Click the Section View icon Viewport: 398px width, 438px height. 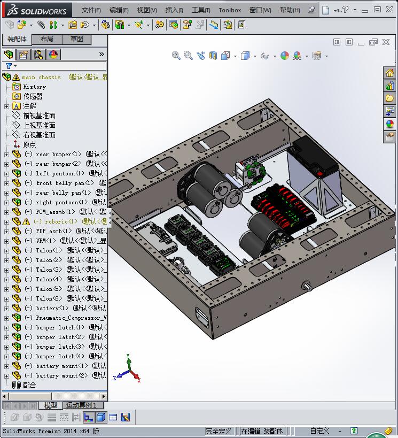point(213,56)
